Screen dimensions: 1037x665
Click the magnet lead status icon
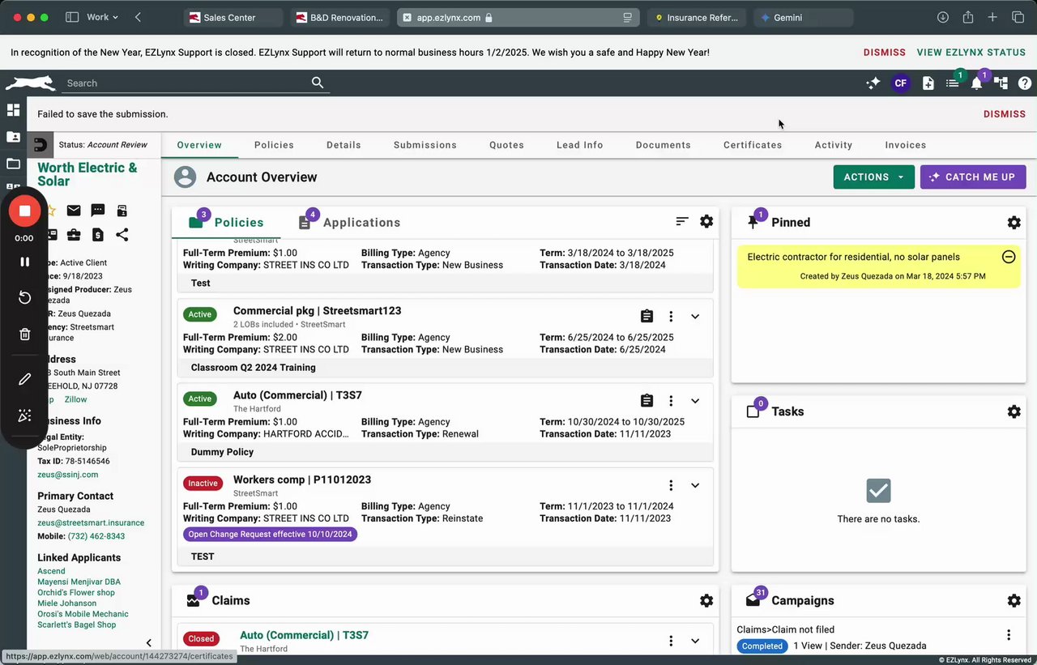point(41,145)
